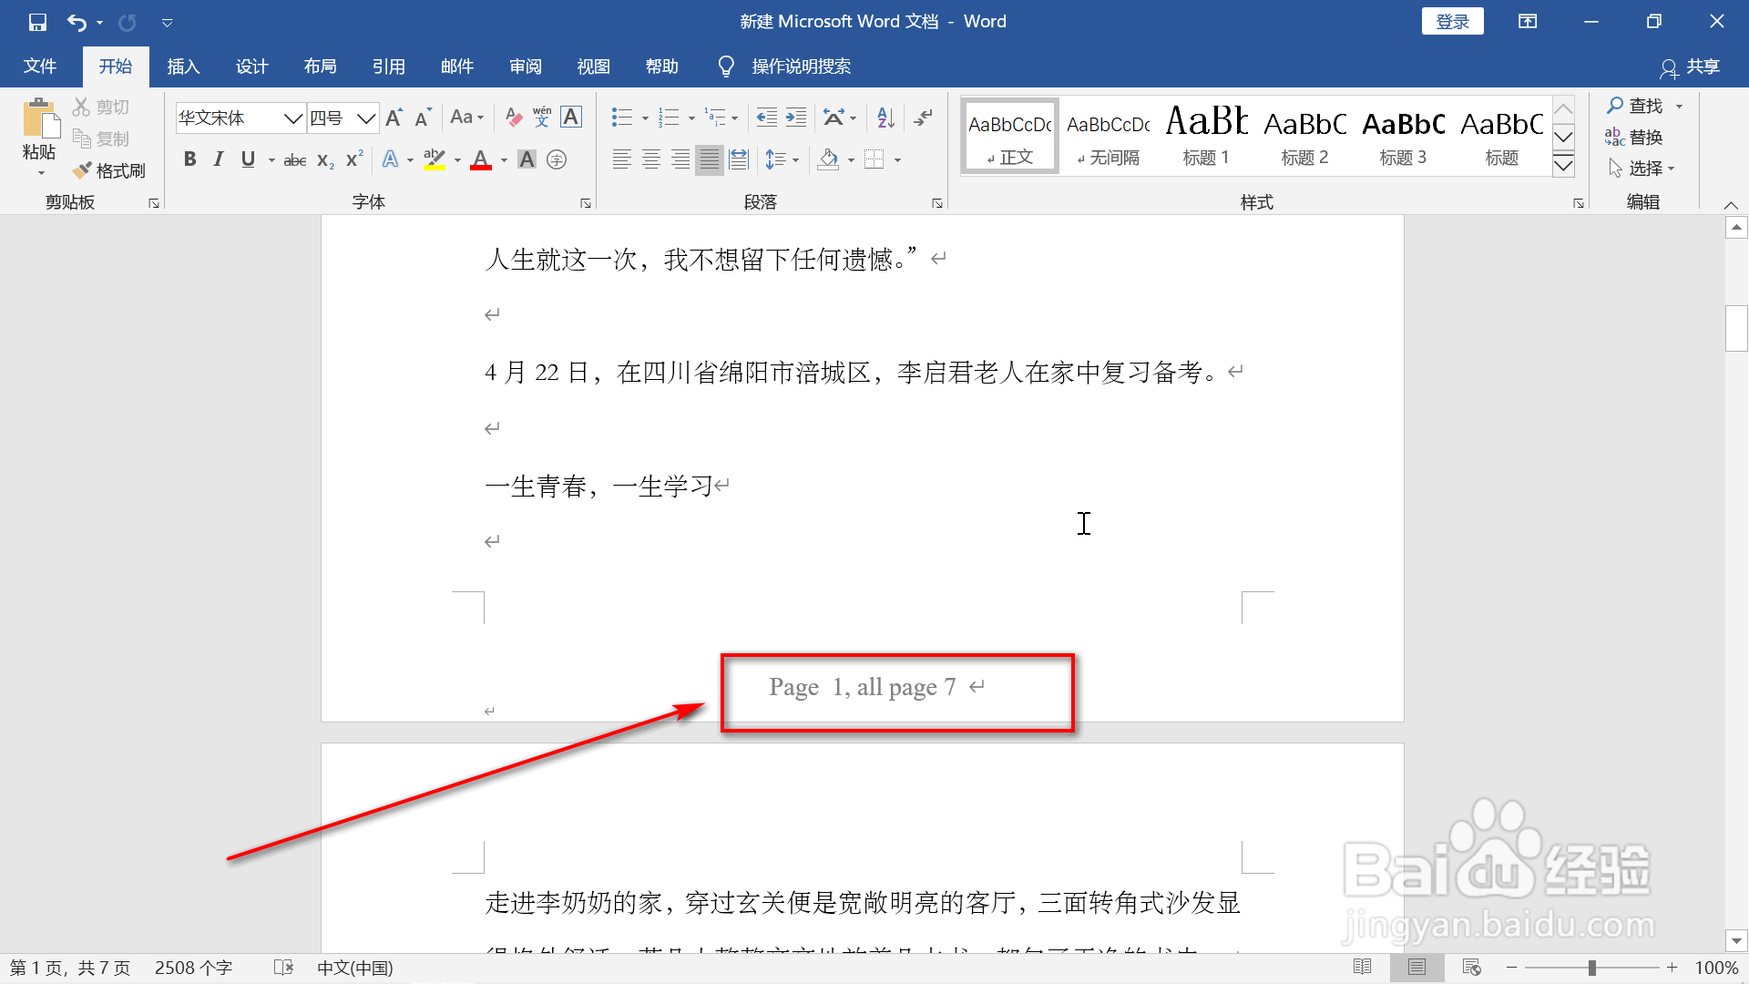Viewport: 1749px width, 984px height.
Task: Click the vertical scrollbar thumb
Action: pos(1736,328)
